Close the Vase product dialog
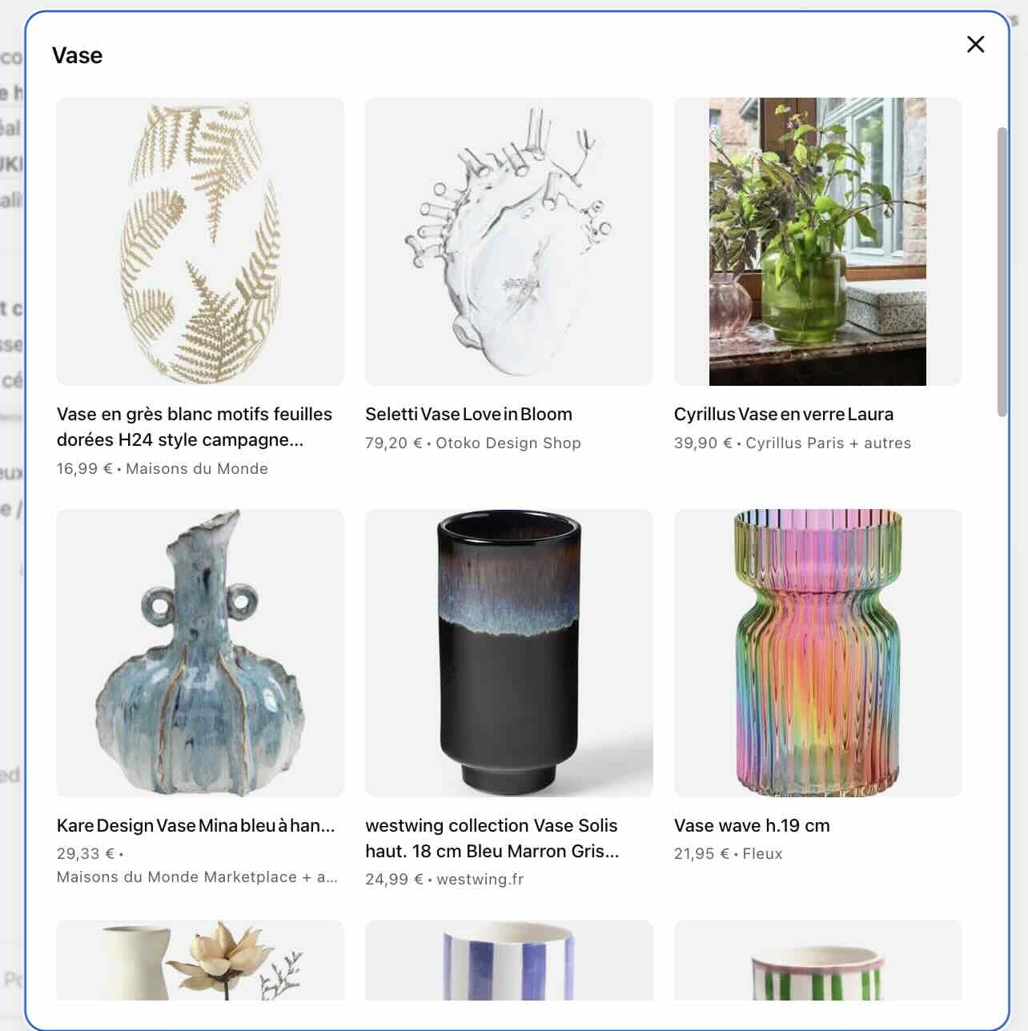The width and height of the screenshot is (1028, 1031). tap(975, 44)
